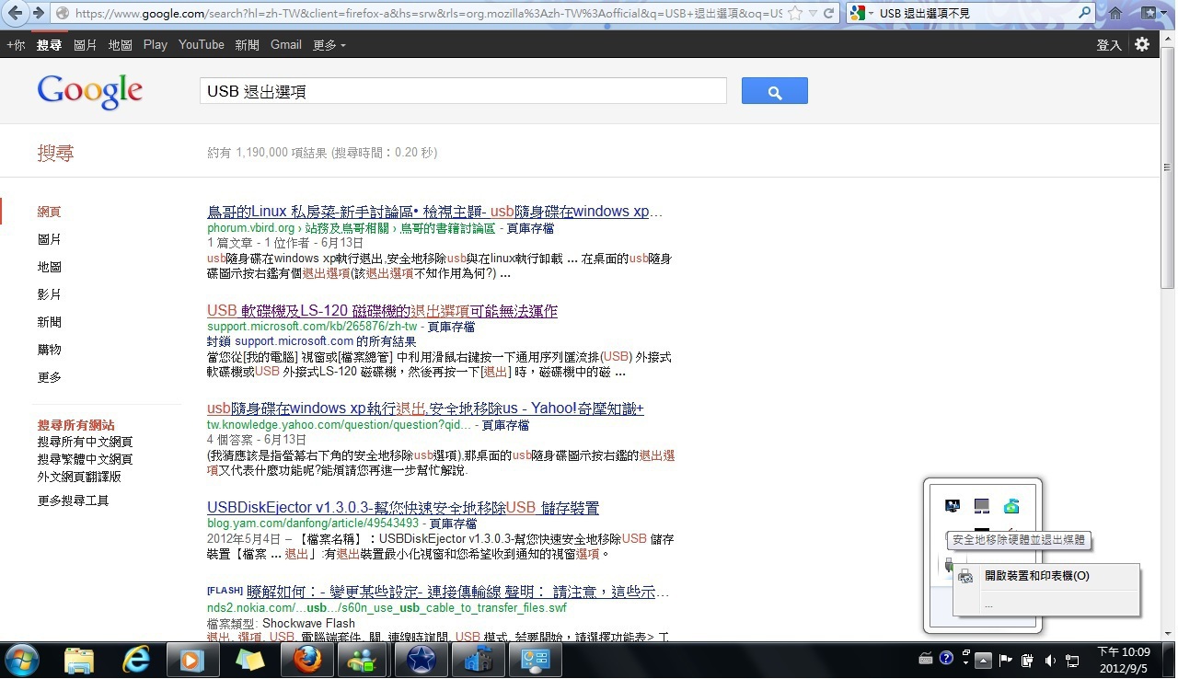Open Play in Google top bar
This screenshot has height=679, width=1178.
click(x=156, y=44)
